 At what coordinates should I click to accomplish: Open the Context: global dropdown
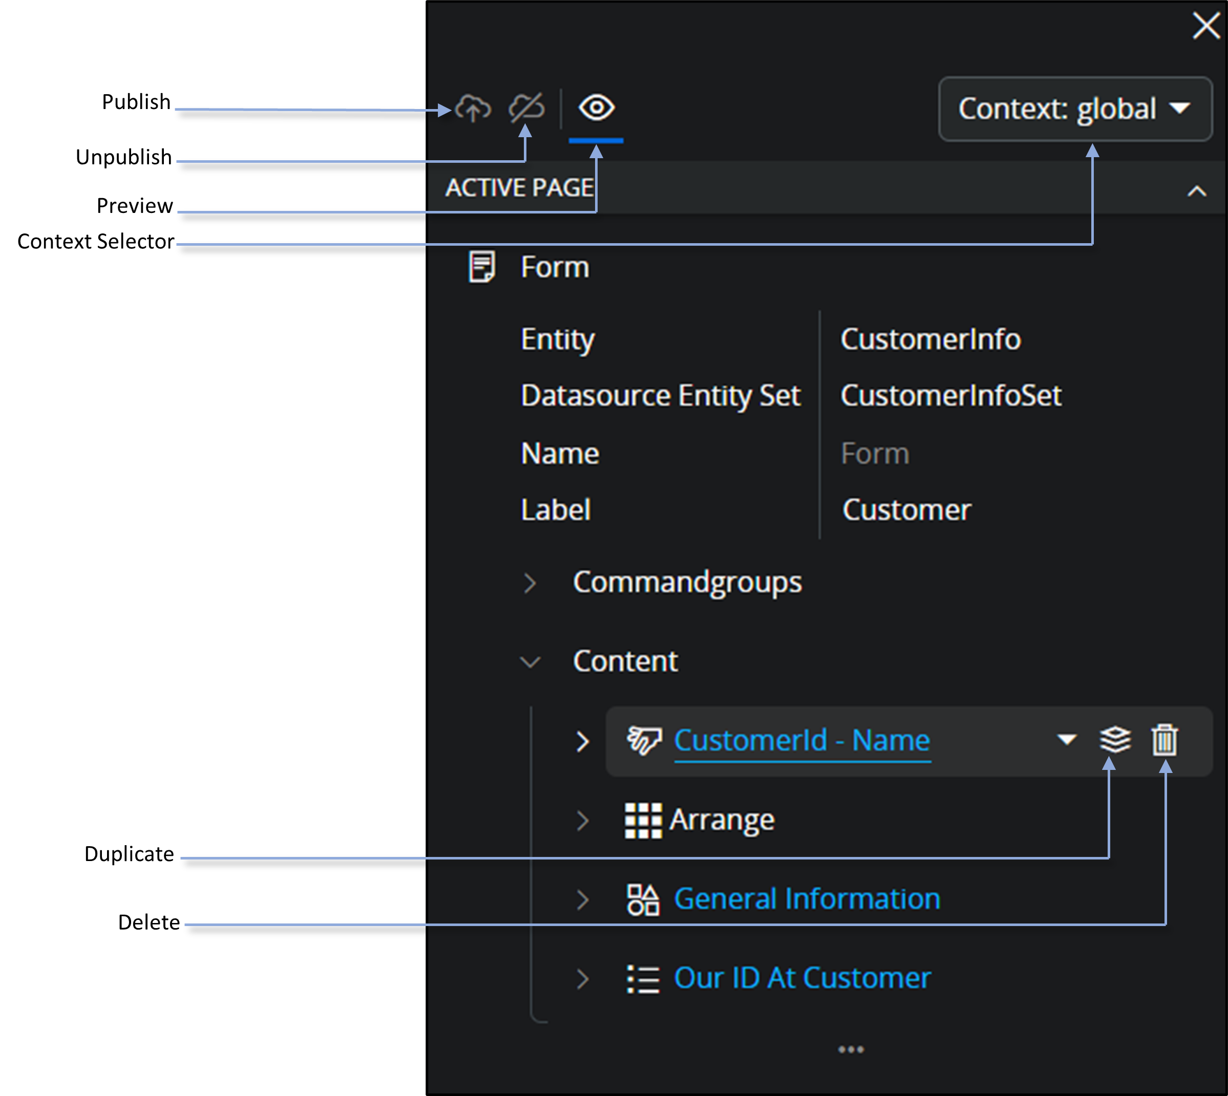pyautogui.click(x=1075, y=109)
